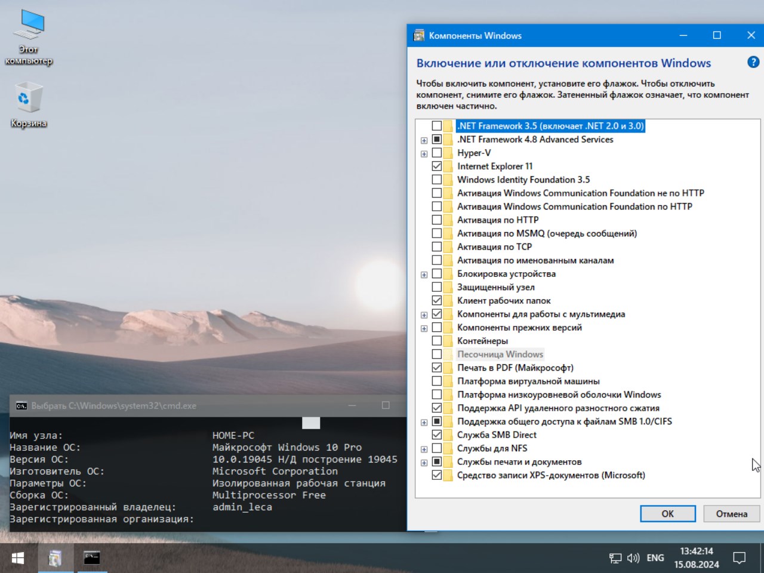Open the Windows Start menu
764x573 pixels.
(18, 558)
